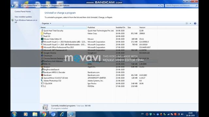The image size is (209, 117).
Task: Open the View installed updates link
Action: tap(23, 17)
